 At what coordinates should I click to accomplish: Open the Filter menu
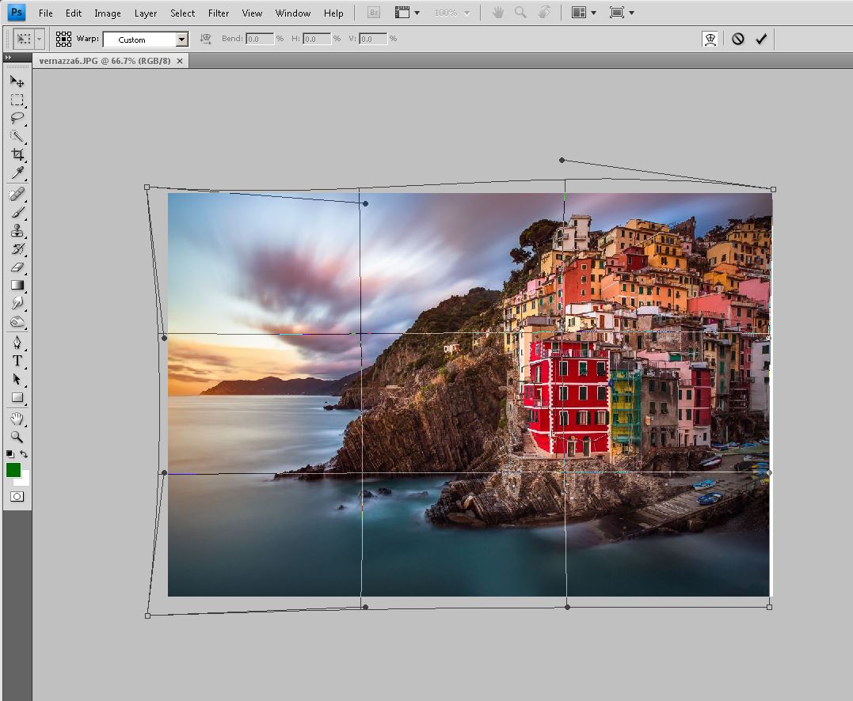[x=219, y=13]
